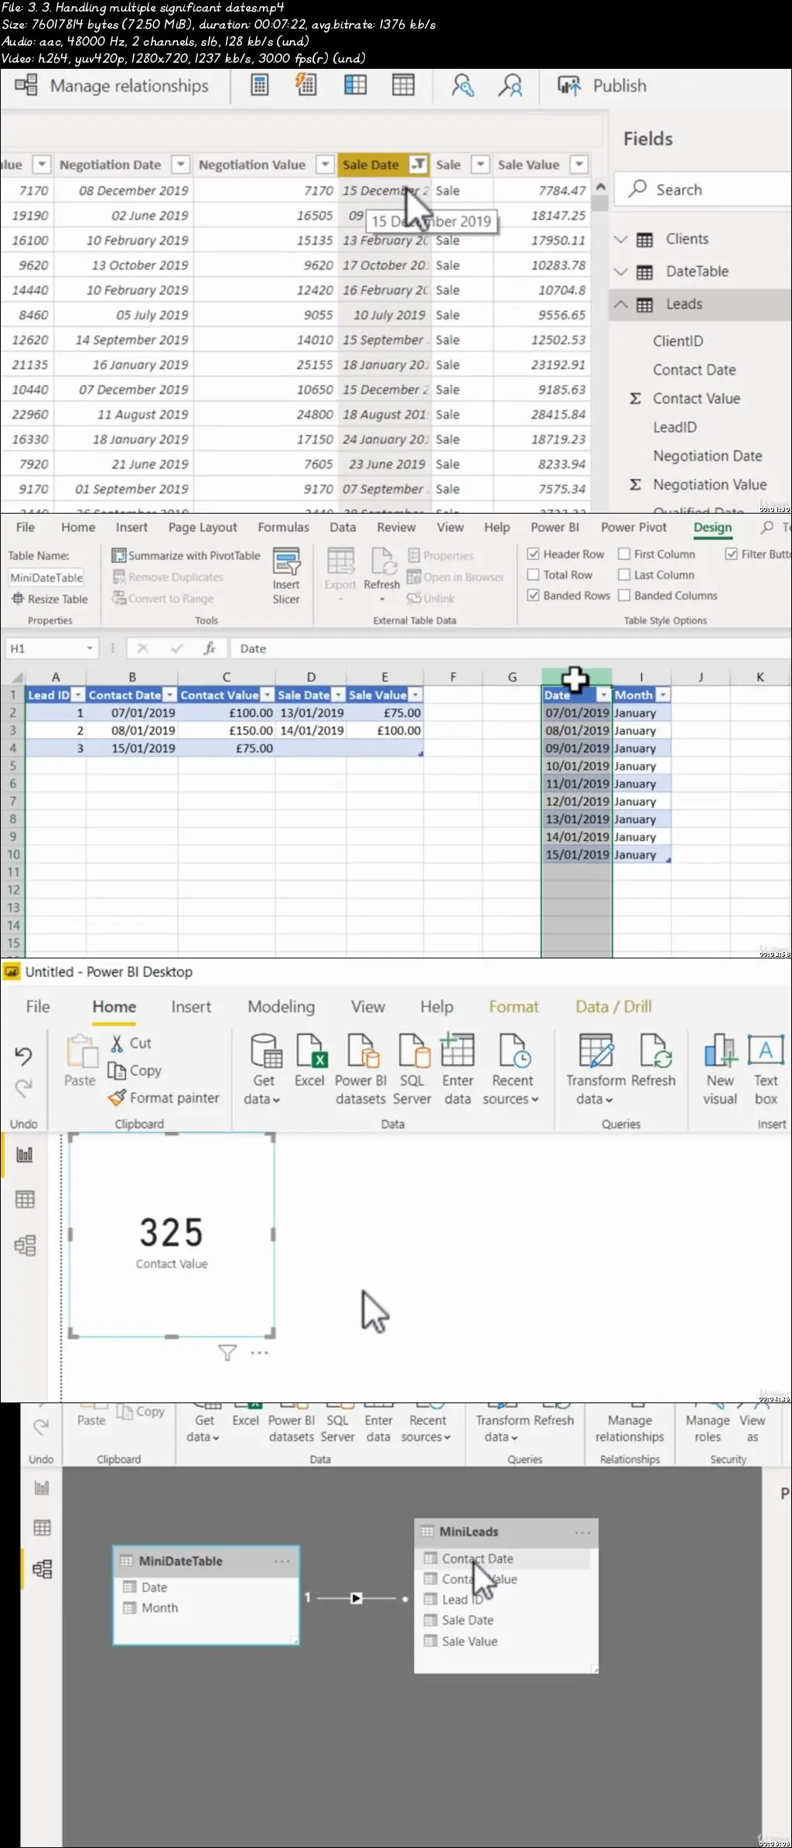Click the Model view icon left of the MiniDateTable diagram
Screen dimensions: 792x1848
click(x=42, y=1569)
